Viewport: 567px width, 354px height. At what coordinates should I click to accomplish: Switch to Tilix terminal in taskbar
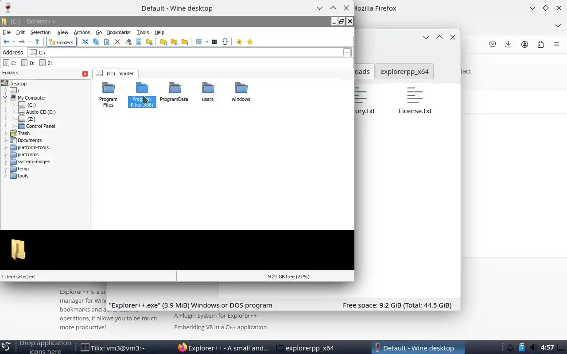114,348
